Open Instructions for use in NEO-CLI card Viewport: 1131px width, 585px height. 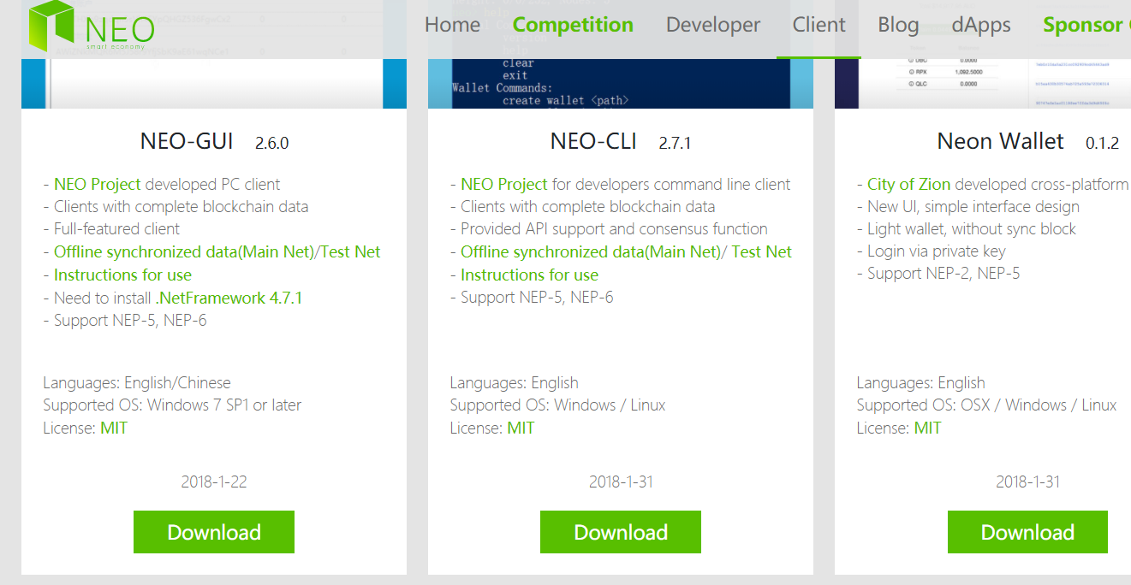[529, 275]
